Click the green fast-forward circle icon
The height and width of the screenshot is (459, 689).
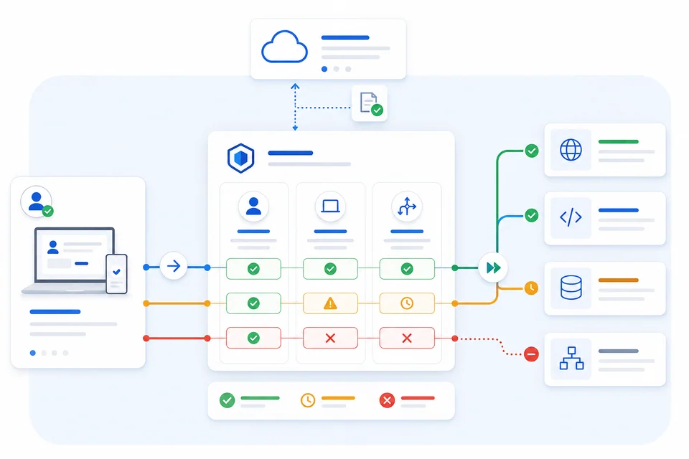click(x=493, y=268)
